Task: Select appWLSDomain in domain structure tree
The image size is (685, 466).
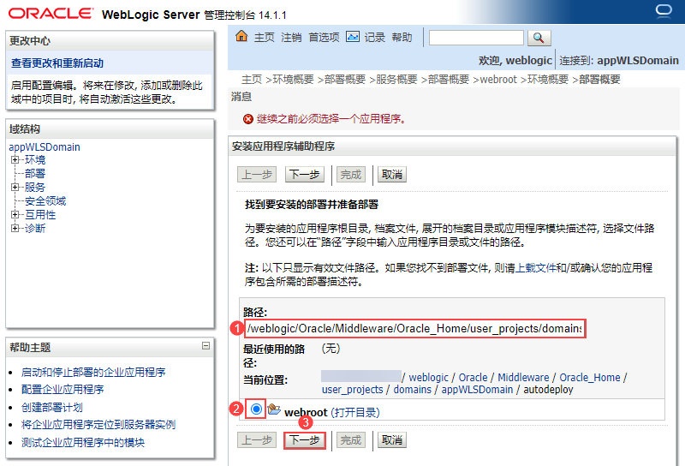Action: 45,146
